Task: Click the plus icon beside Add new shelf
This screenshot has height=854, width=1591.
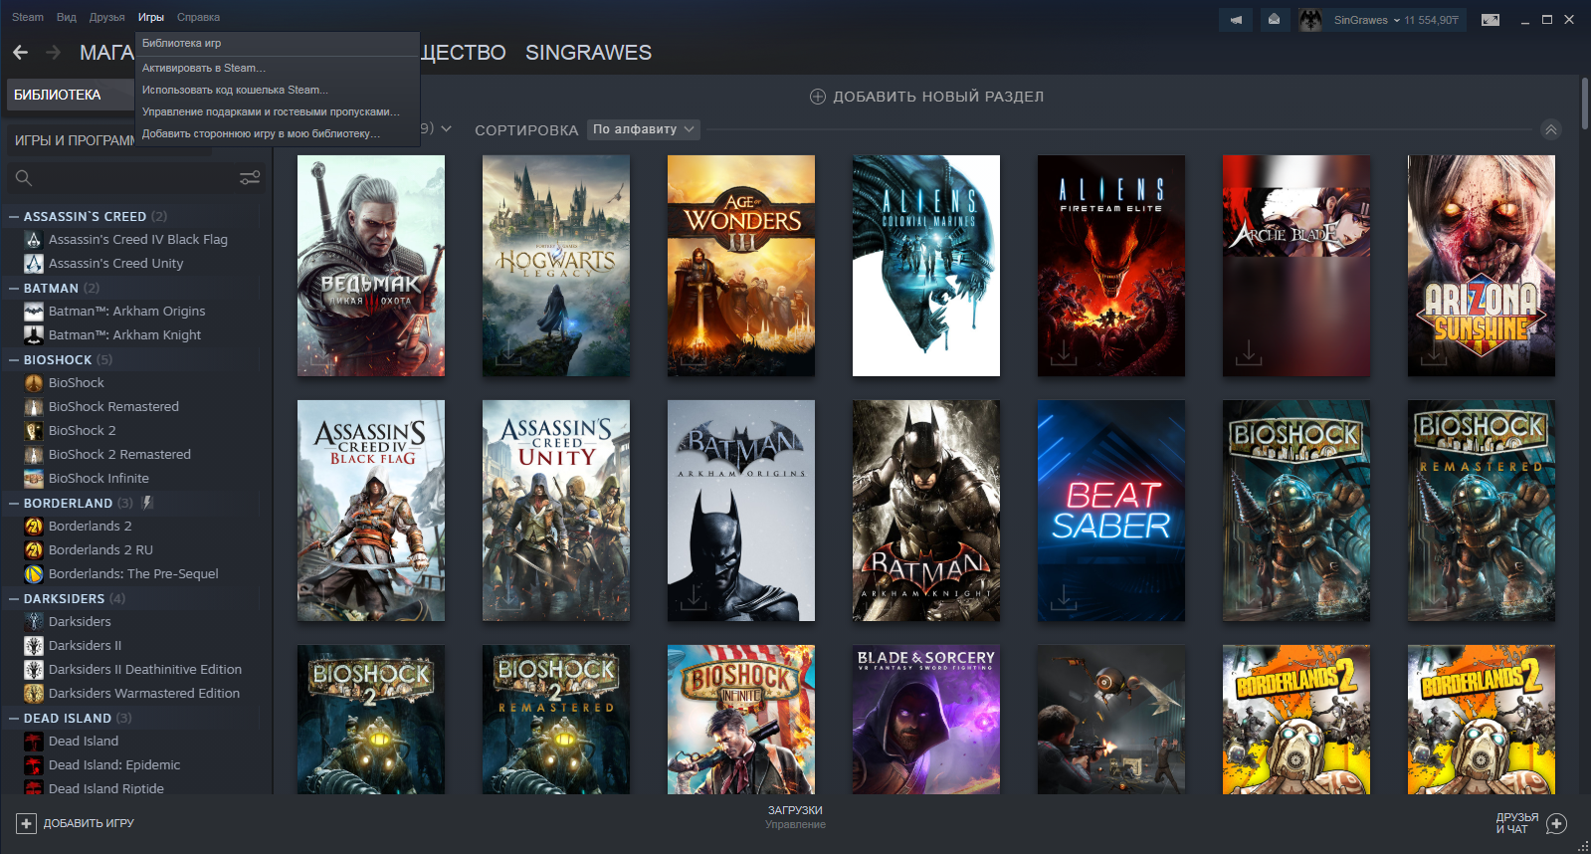Action: (x=818, y=97)
